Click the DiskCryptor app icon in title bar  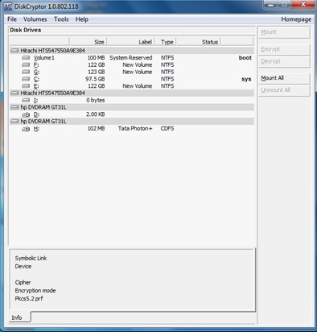tap(8, 6)
